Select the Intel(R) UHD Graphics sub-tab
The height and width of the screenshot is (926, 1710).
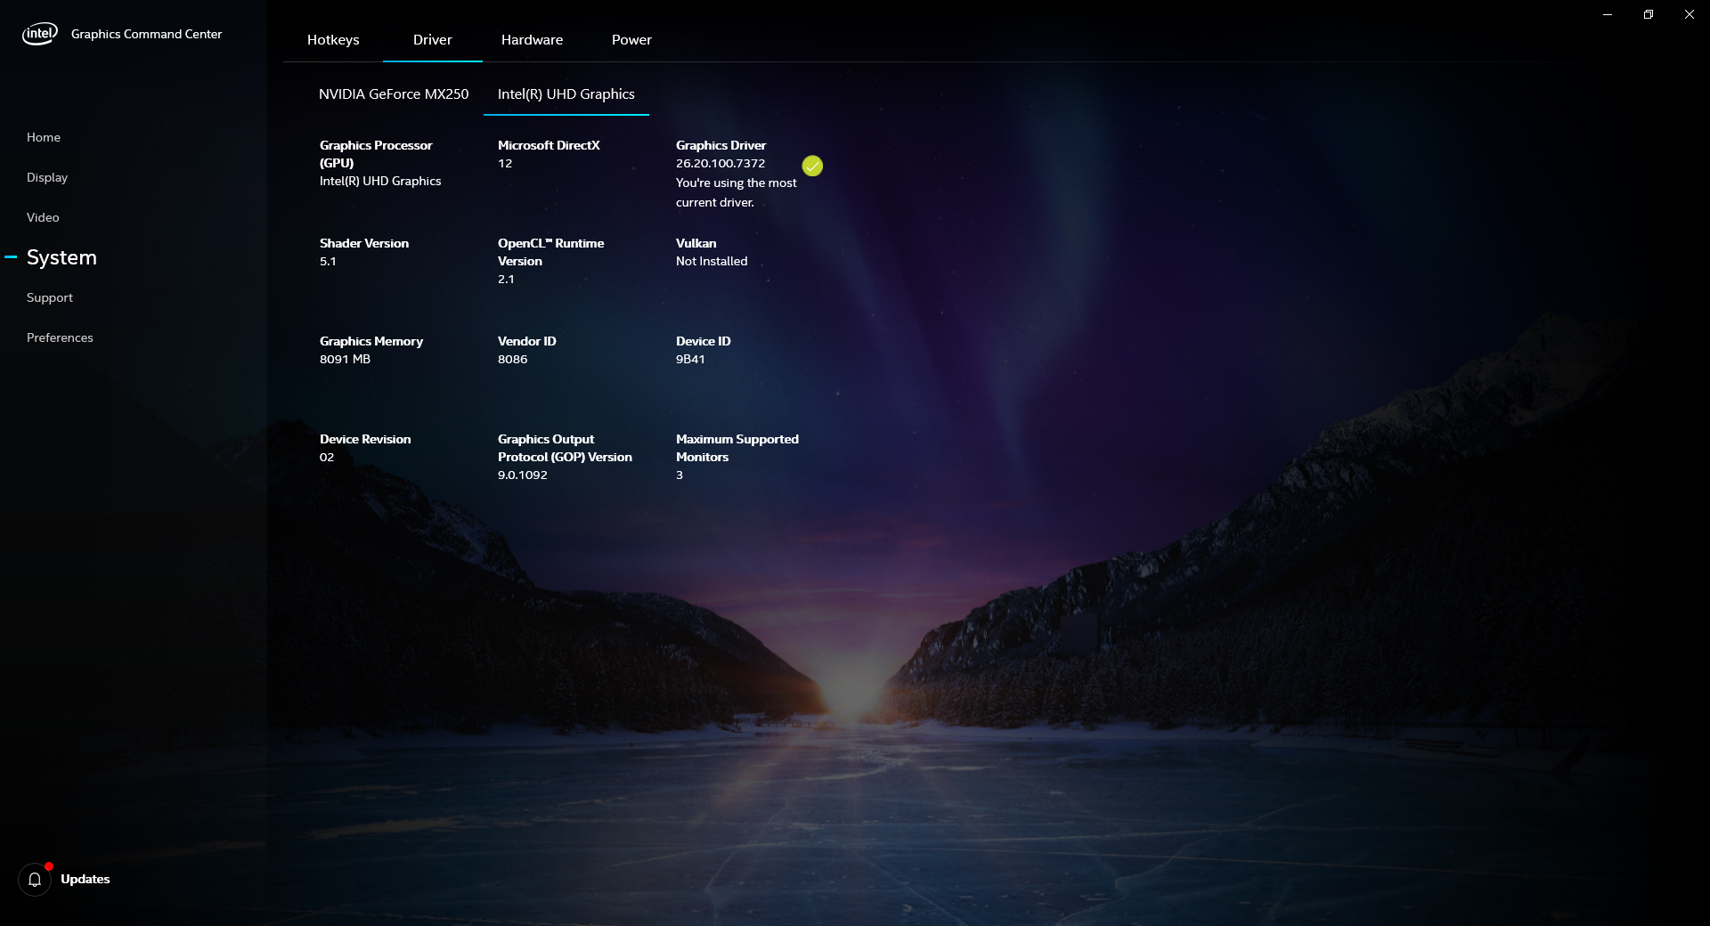coord(566,94)
